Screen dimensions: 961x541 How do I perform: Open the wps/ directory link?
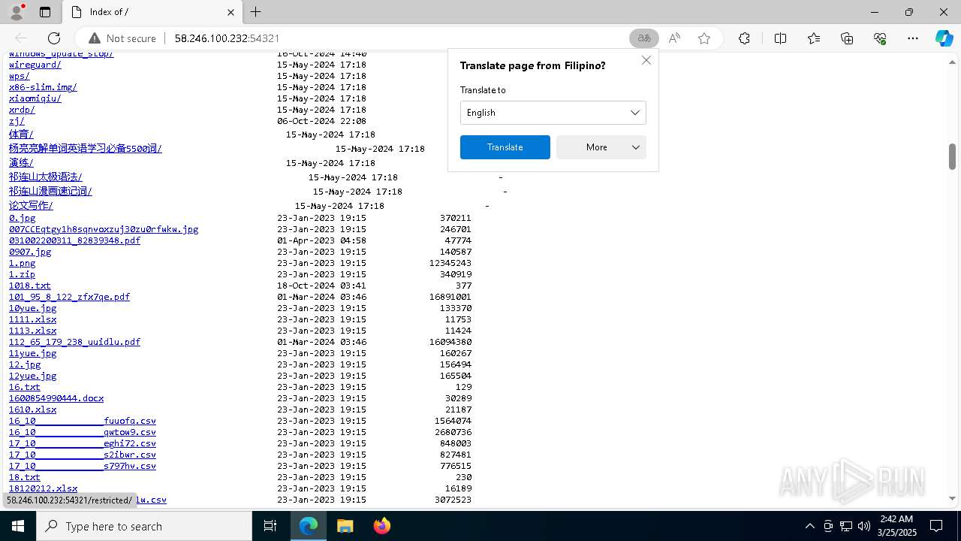[x=20, y=76]
